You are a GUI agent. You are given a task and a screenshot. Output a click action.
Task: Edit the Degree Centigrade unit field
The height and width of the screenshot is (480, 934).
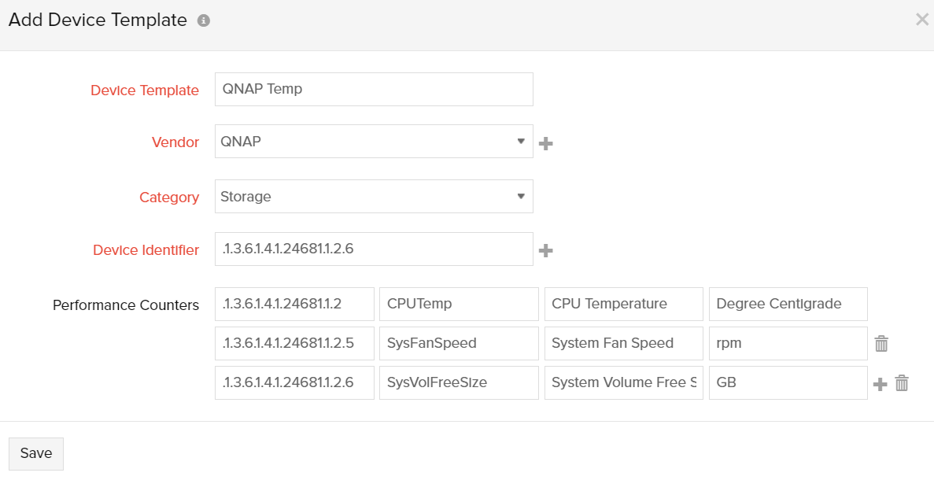click(788, 304)
